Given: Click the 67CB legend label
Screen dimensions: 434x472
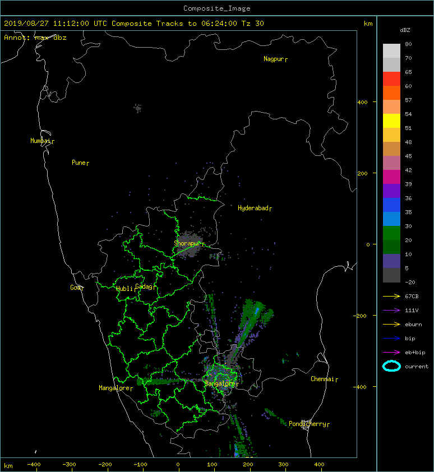Looking at the screenshot, I should coord(412,296).
